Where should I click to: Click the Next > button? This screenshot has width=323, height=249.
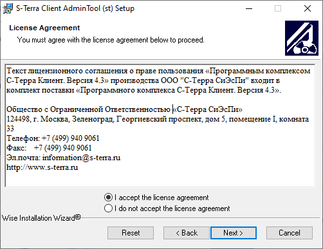[234, 233]
